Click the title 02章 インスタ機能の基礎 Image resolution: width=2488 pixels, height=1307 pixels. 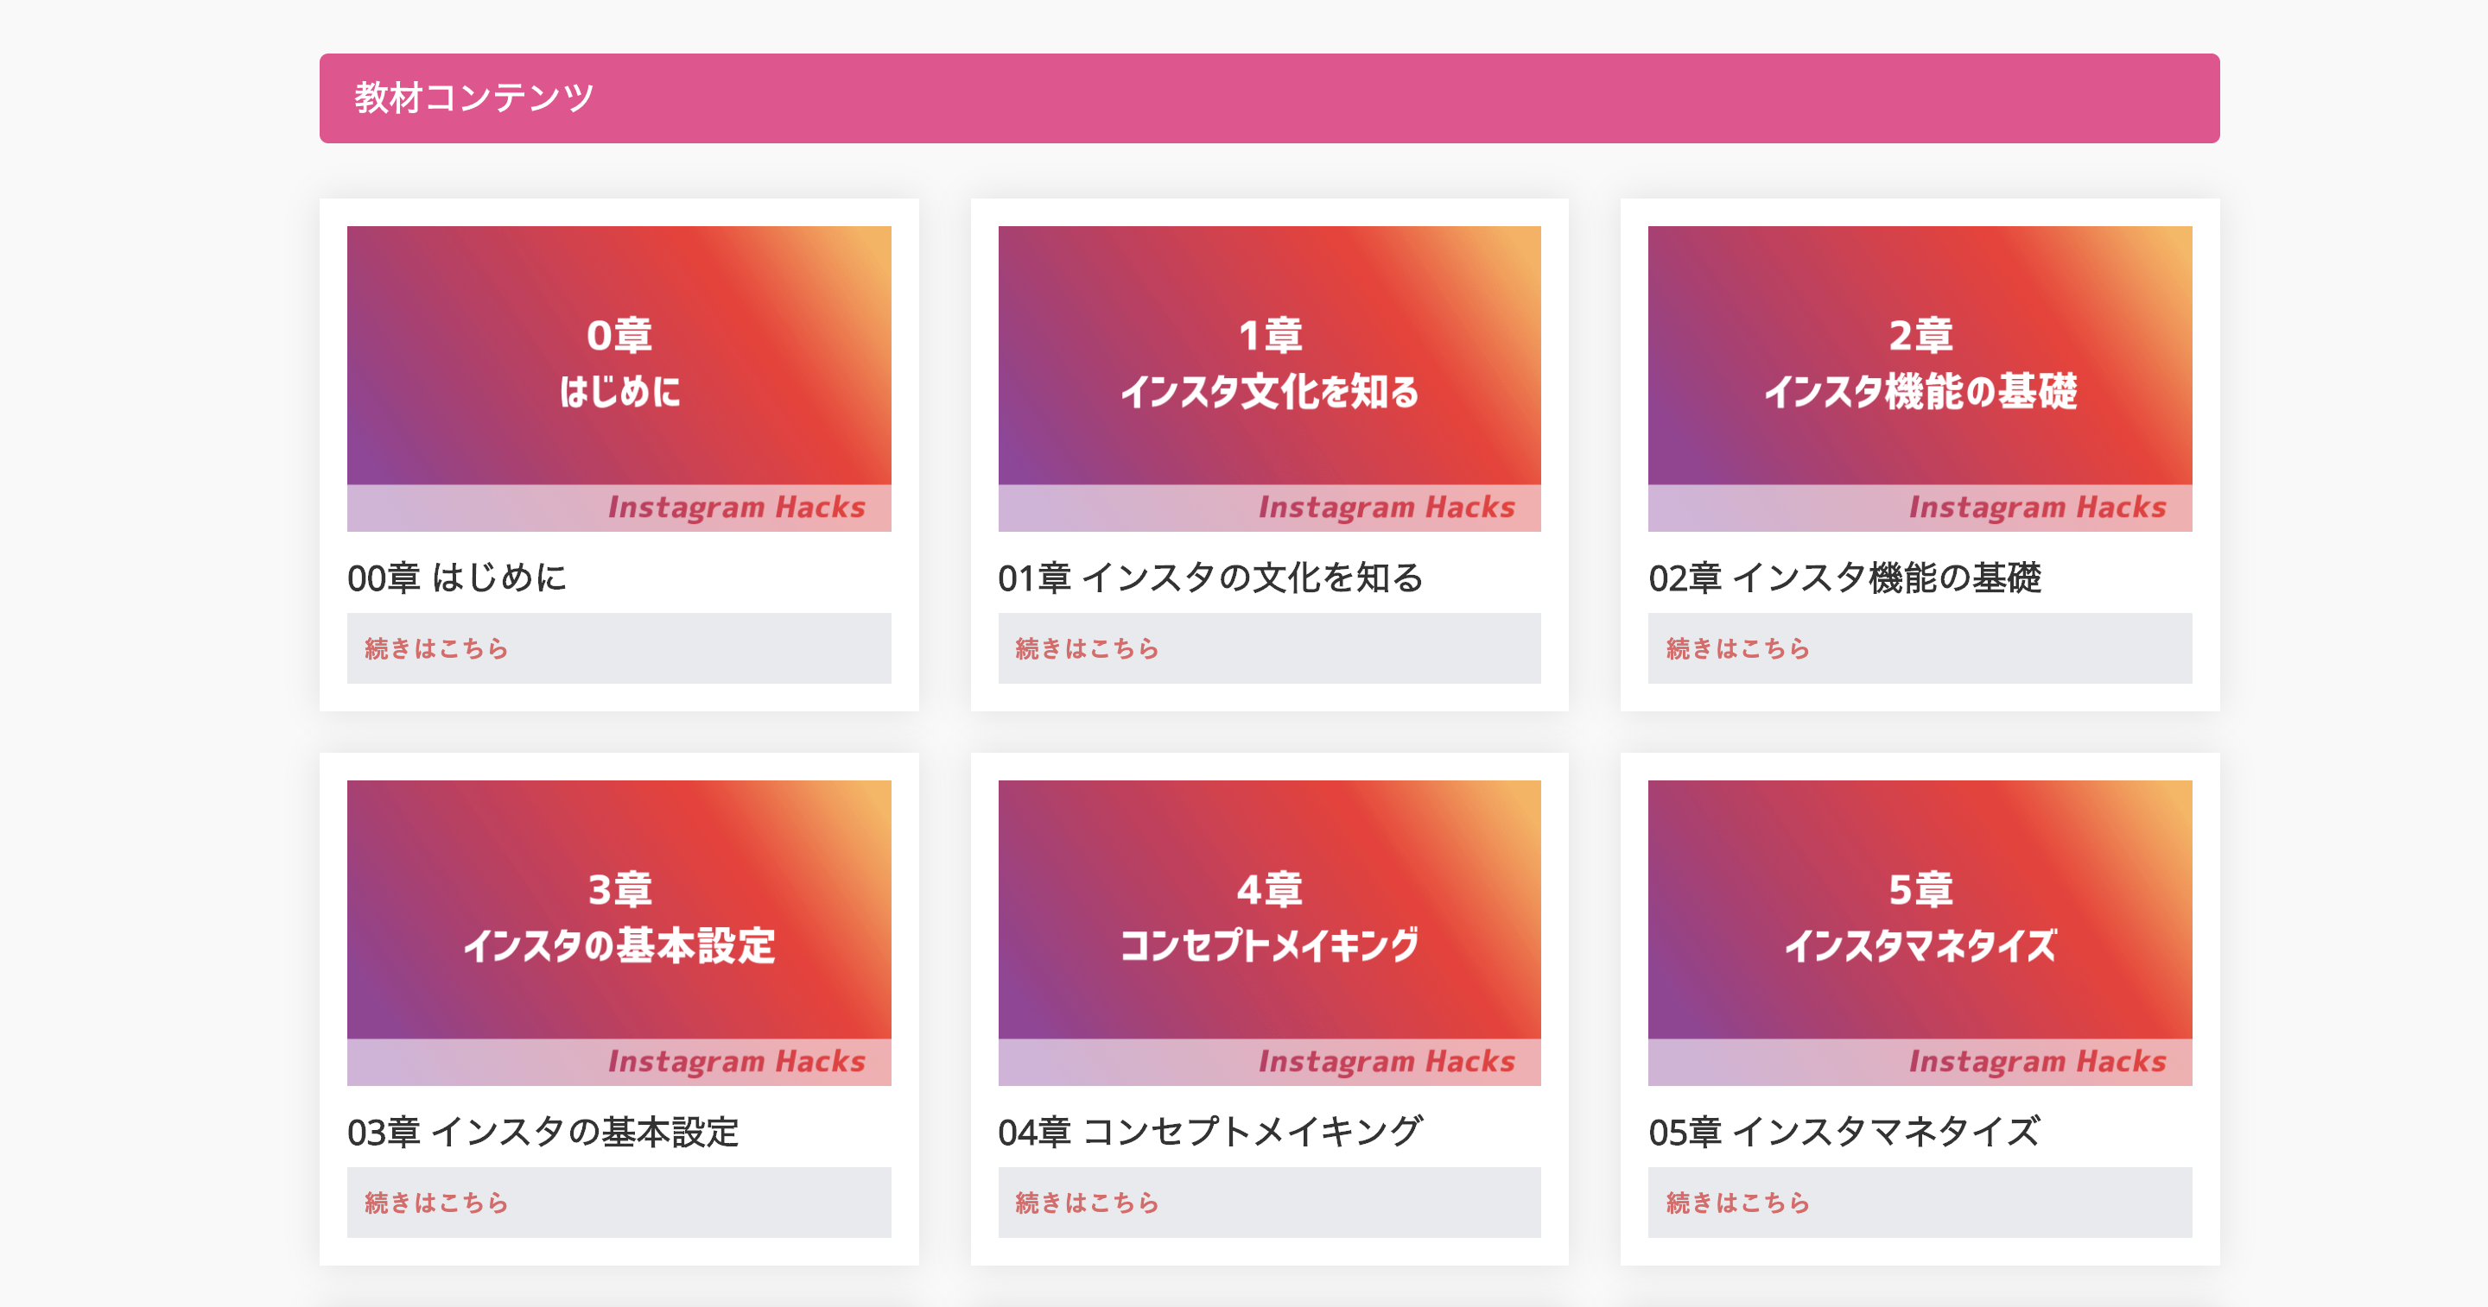point(1844,578)
